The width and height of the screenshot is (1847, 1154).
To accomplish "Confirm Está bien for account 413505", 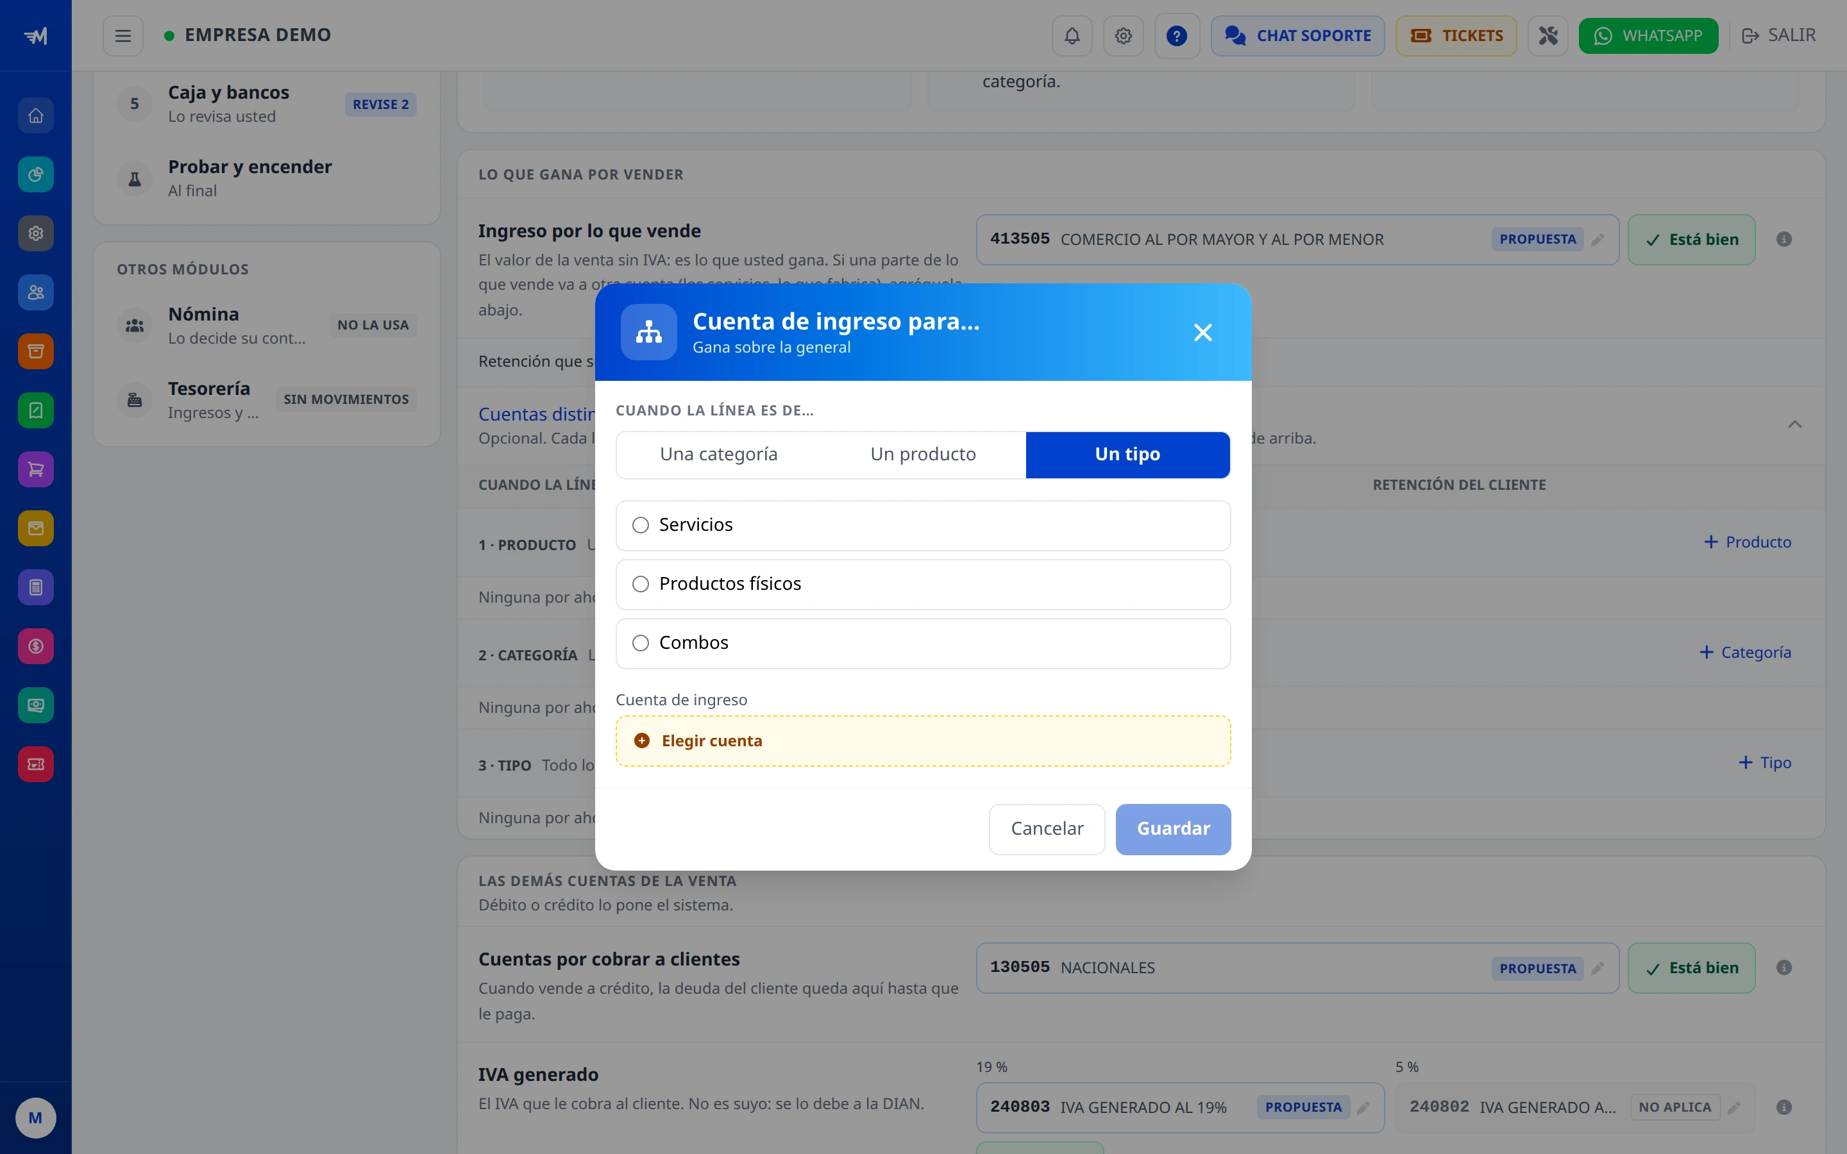I will pyautogui.click(x=1691, y=240).
